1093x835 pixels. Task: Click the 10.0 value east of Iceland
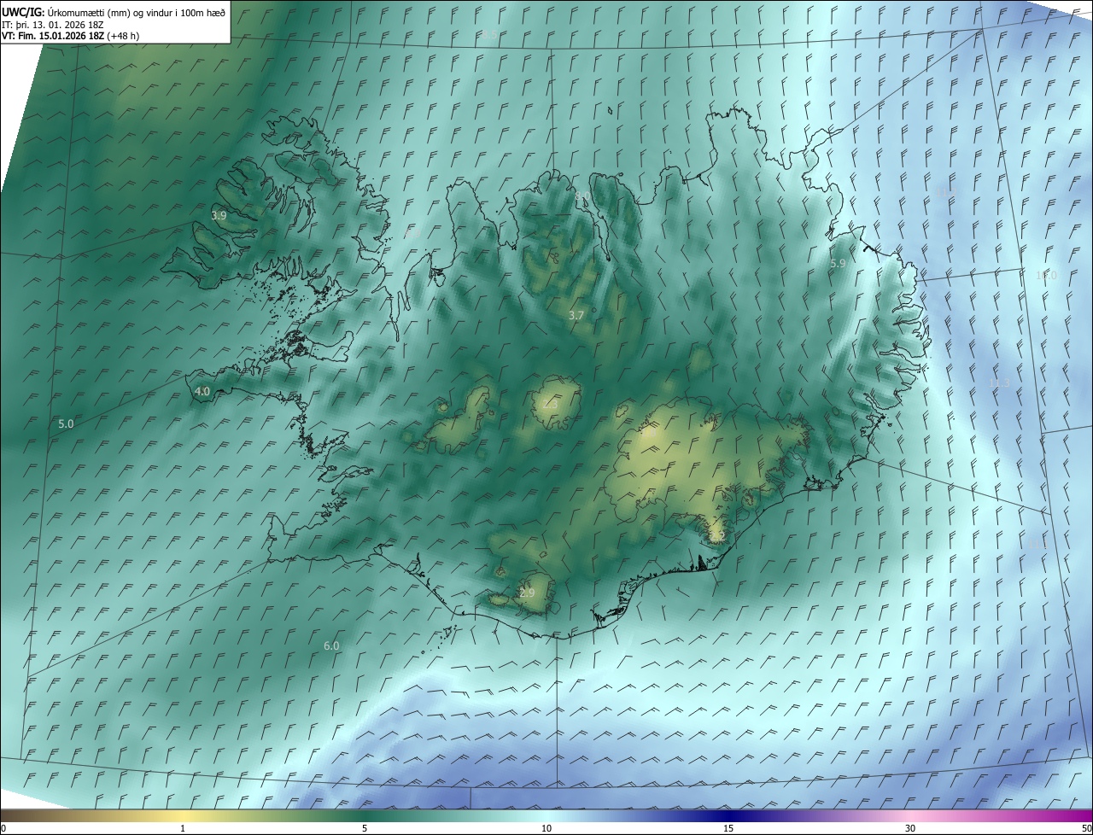1046,276
